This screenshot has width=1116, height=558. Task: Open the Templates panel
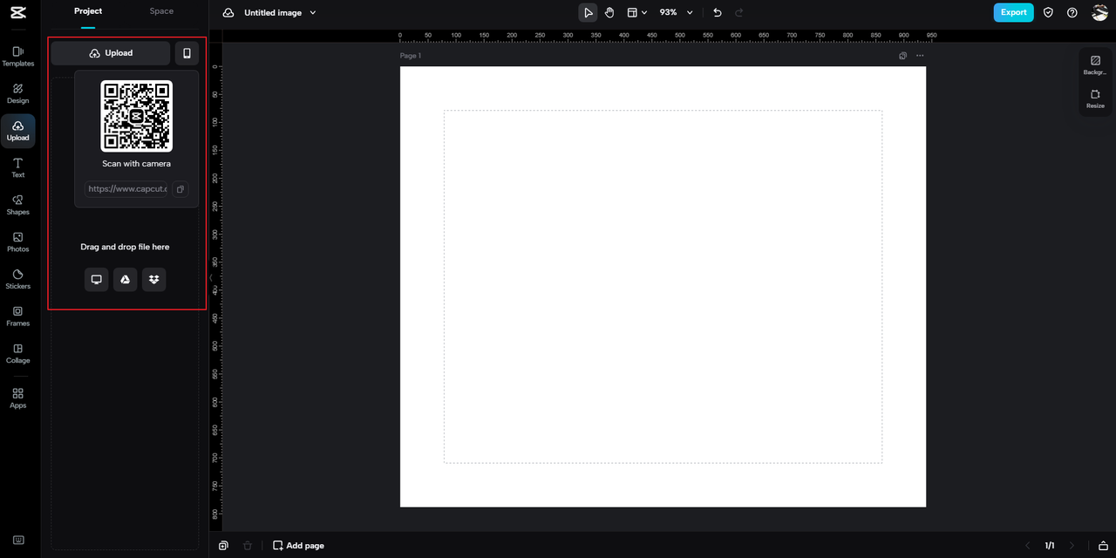pos(17,57)
